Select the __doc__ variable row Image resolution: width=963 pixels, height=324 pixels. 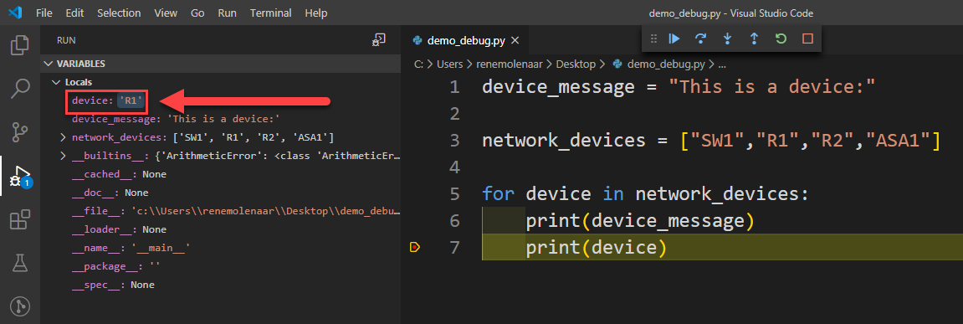tap(220, 193)
